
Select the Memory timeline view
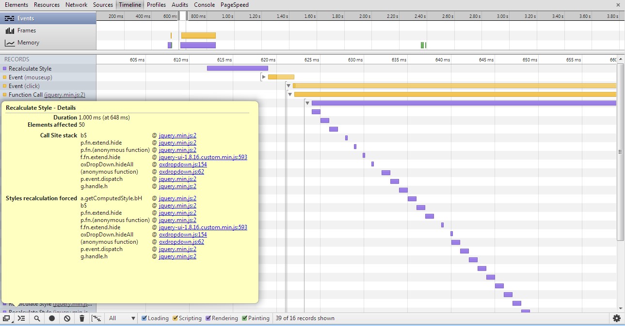(28, 43)
